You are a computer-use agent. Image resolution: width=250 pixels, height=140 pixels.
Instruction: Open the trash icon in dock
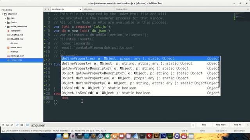point(177,136)
